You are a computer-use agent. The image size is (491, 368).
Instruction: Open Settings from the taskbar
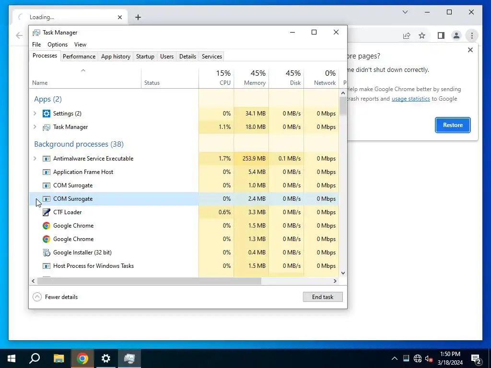click(106, 358)
